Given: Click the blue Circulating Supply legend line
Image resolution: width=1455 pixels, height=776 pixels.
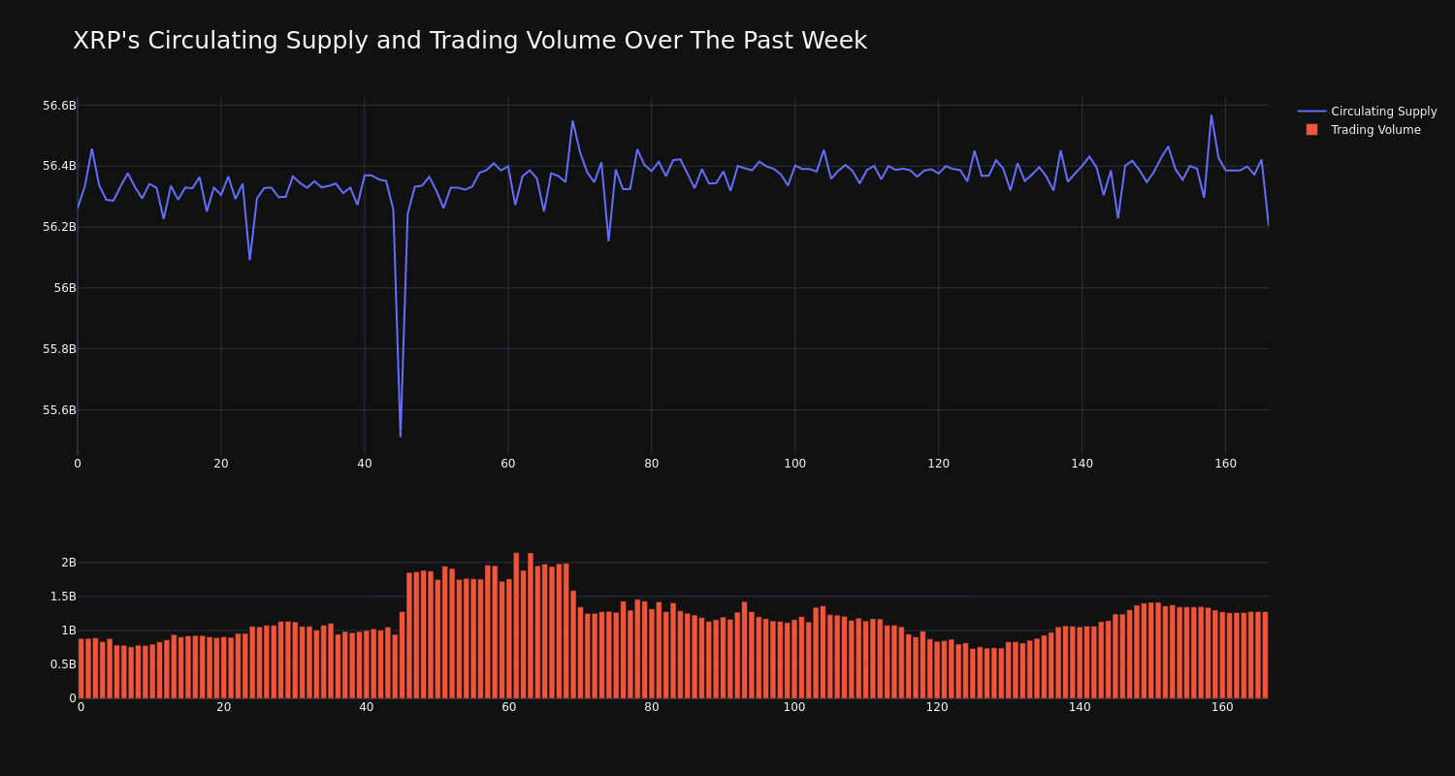Looking at the screenshot, I should [x=1311, y=112].
